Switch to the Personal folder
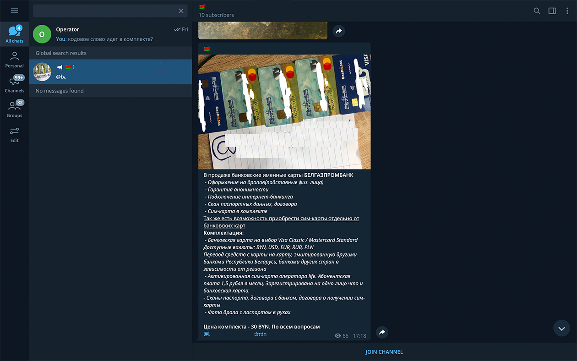 (x=14, y=60)
